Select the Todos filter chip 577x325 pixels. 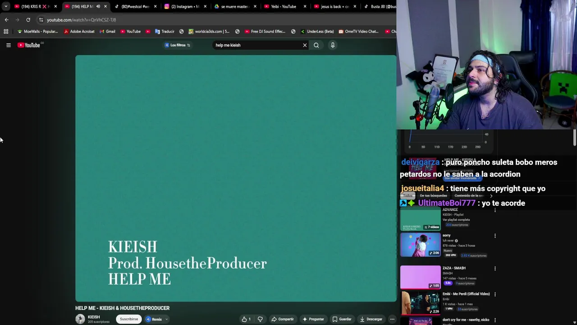coord(408,196)
